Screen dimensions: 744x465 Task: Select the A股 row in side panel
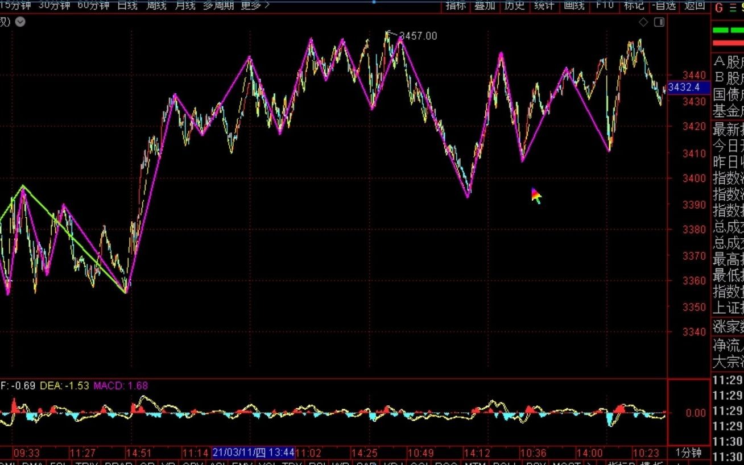pyautogui.click(x=728, y=61)
